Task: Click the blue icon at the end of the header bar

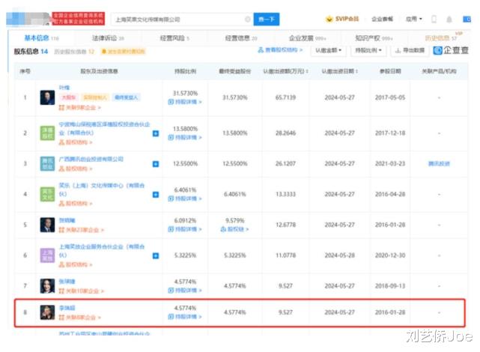Action: point(467,19)
